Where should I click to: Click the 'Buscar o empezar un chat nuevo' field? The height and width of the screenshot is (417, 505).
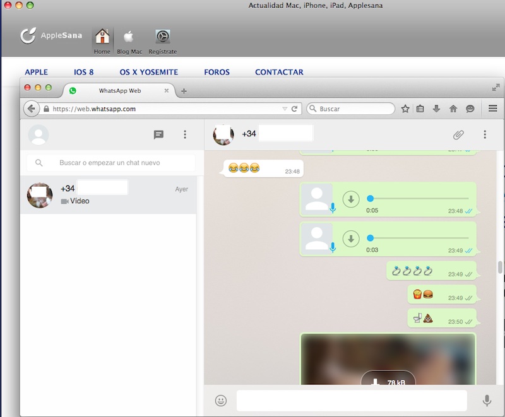pos(111,163)
